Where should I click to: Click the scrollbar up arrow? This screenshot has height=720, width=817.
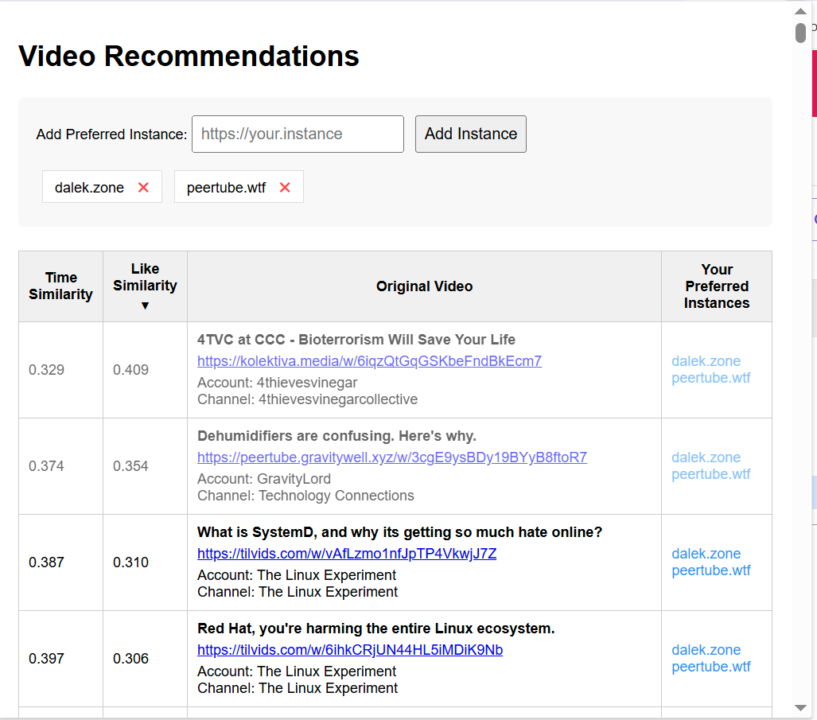coord(800,11)
